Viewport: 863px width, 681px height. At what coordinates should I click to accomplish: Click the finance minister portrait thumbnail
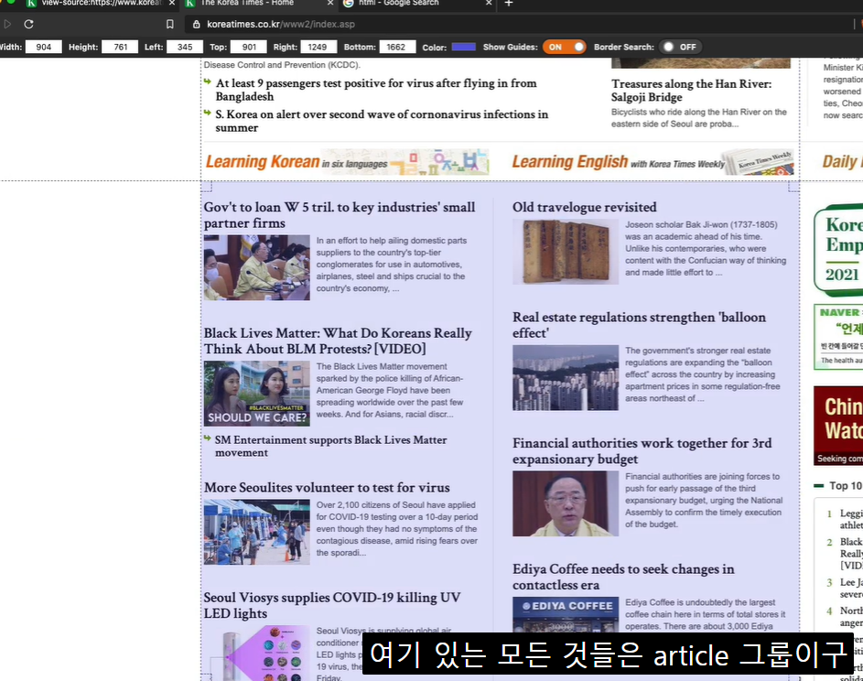click(x=566, y=503)
